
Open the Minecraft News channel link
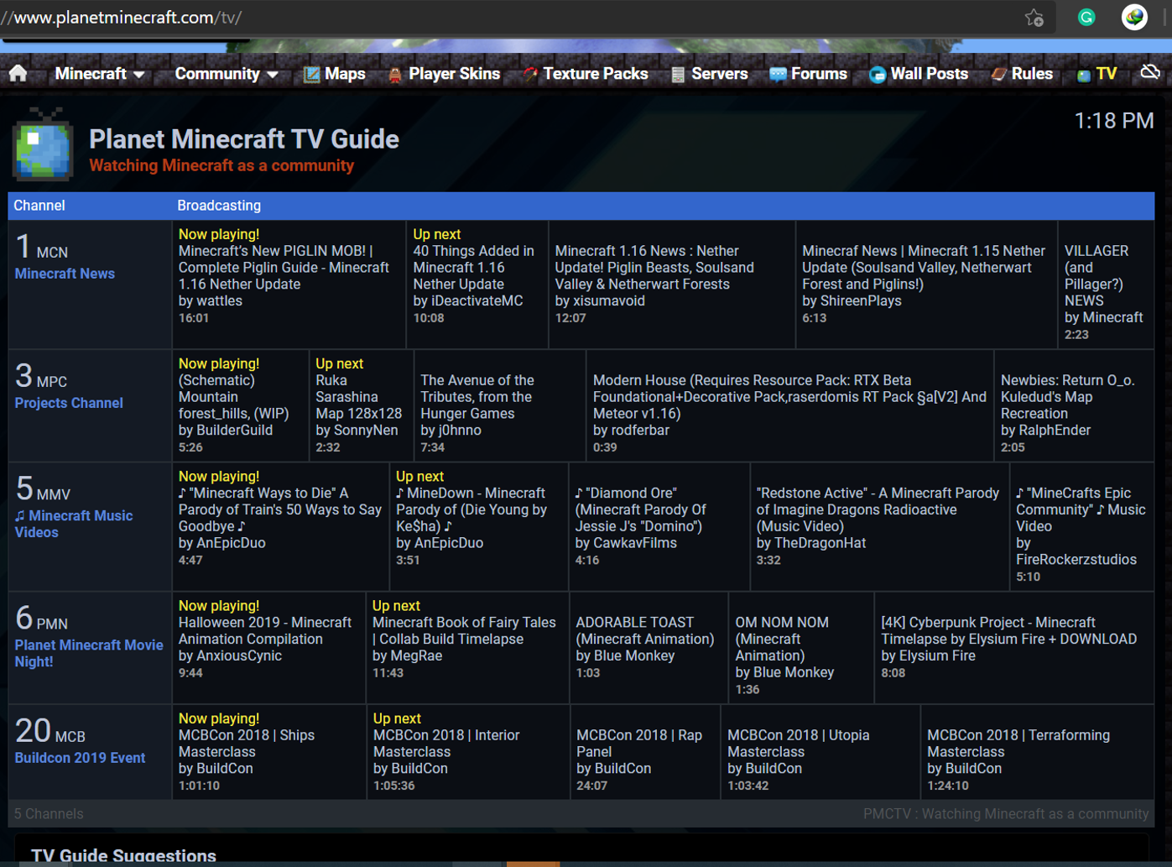pos(65,274)
